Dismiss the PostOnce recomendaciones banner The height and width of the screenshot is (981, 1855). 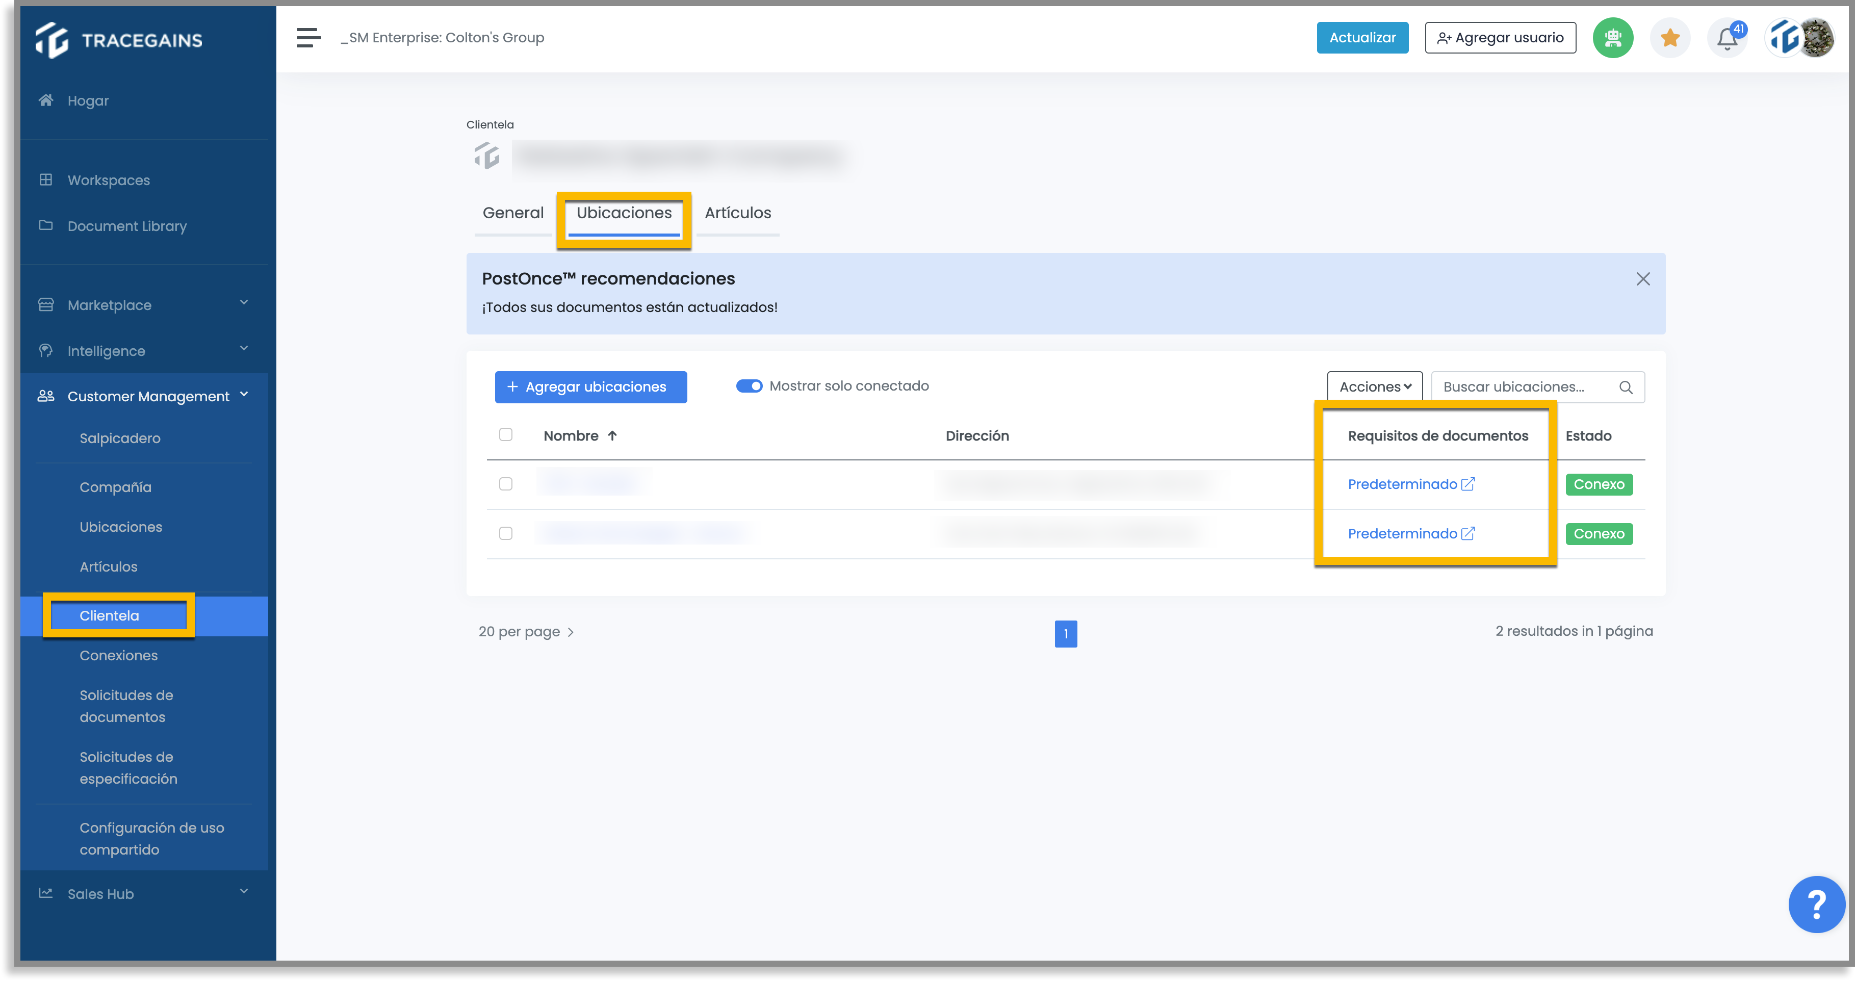(1642, 279)
